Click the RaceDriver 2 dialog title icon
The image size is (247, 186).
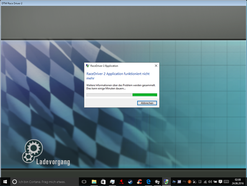88,66
